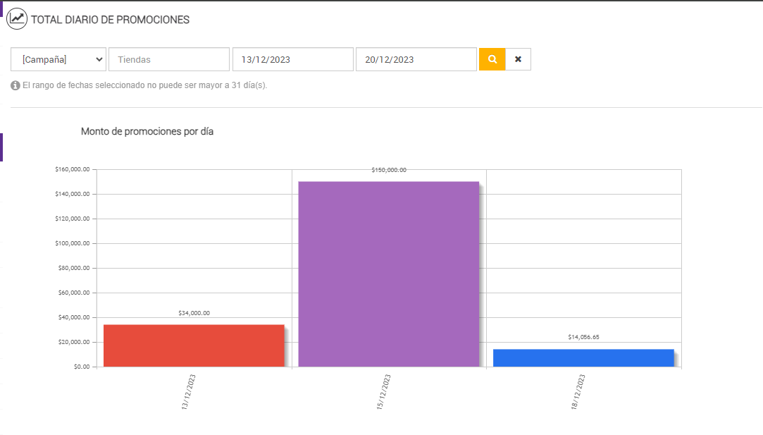Click the start date field 13/12/2023
763x435 pixels.
(292, 59)
